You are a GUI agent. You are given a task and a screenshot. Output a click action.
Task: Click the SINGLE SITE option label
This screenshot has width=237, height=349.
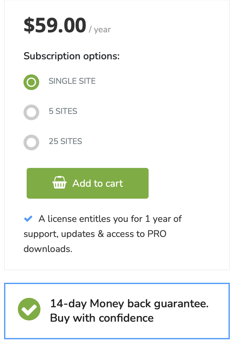(72, 81)
